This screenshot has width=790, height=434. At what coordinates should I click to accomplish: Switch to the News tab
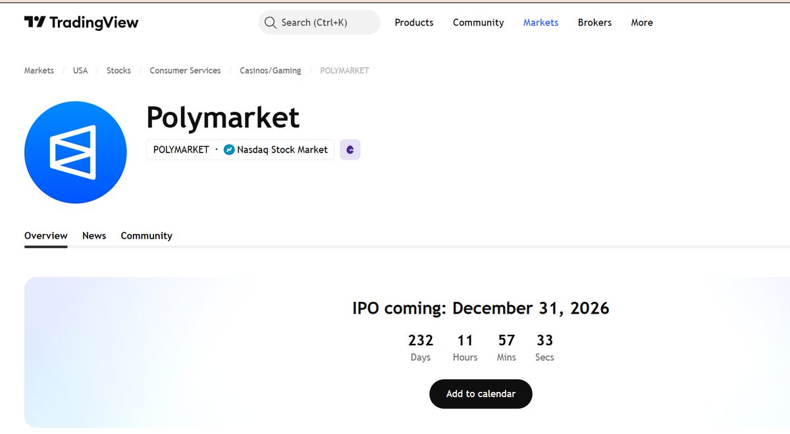coord(94,235)
